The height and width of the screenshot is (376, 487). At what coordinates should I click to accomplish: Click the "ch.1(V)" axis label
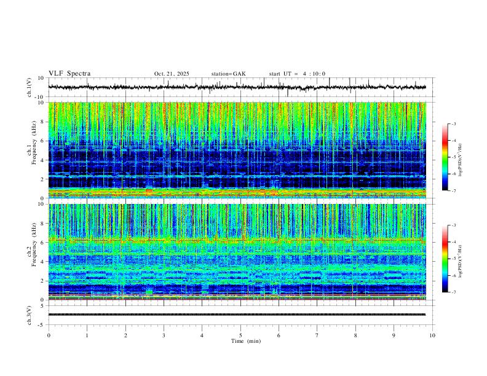pyautogui.click(x=30, y=87)
